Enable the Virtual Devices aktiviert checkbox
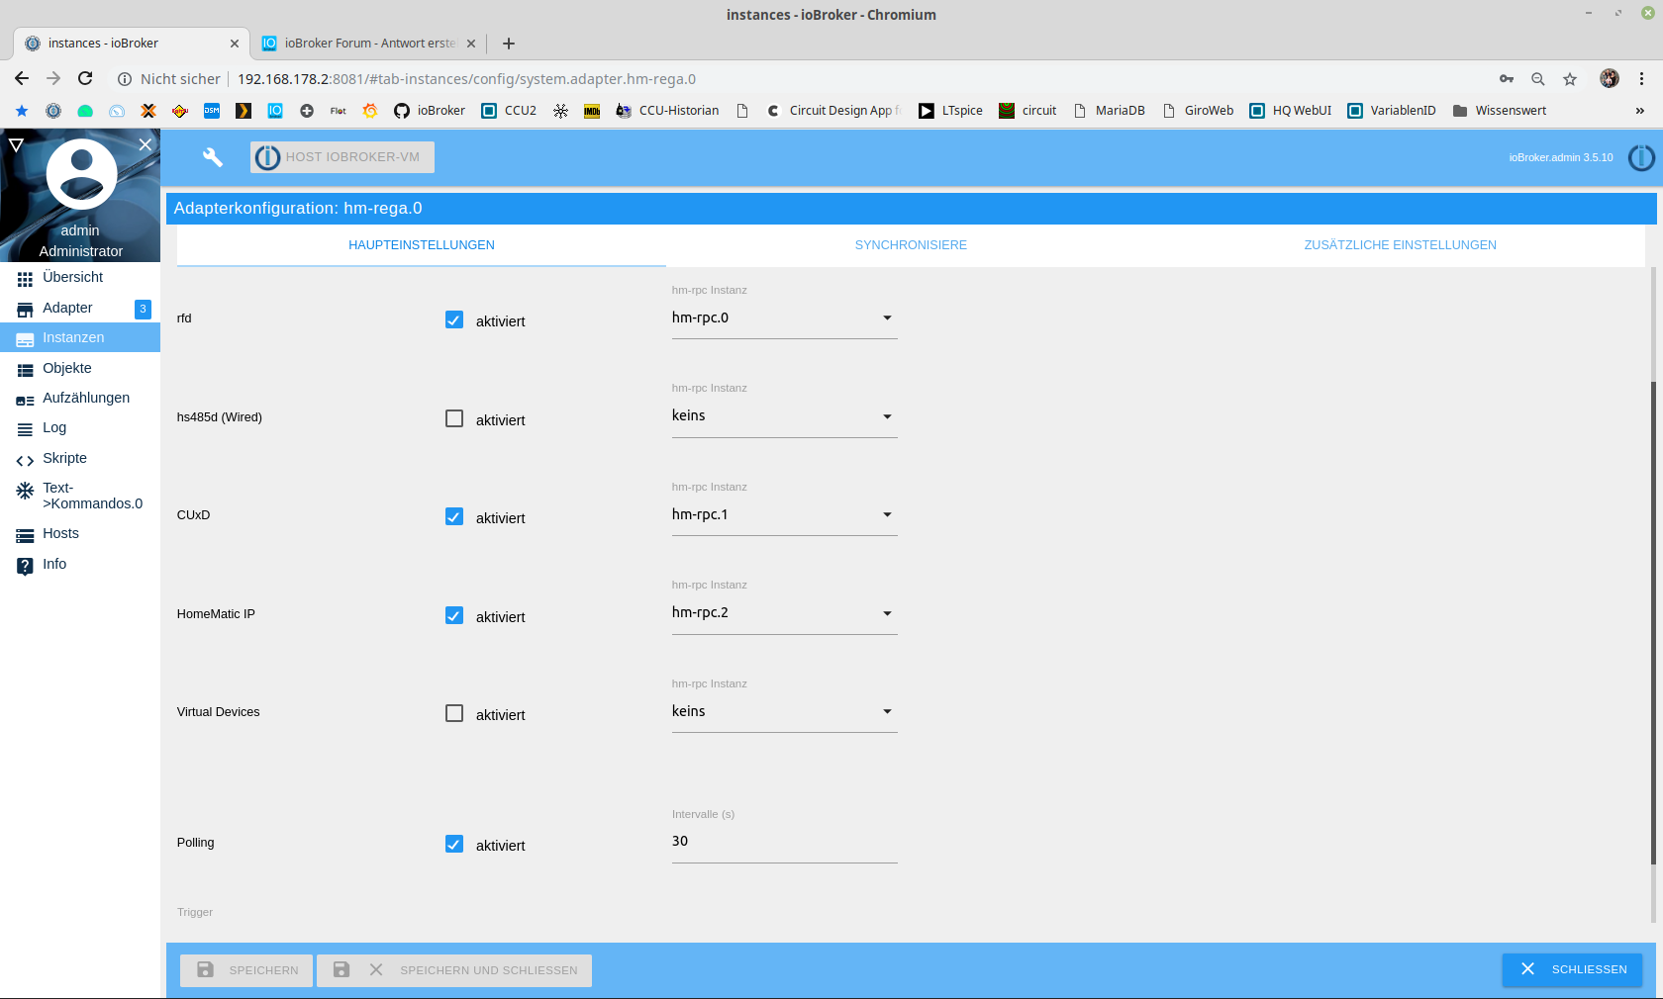1663x999 pixels. pyautogui.click(x=454, y=713)
